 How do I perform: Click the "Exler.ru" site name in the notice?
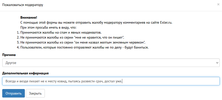(166, 23)
